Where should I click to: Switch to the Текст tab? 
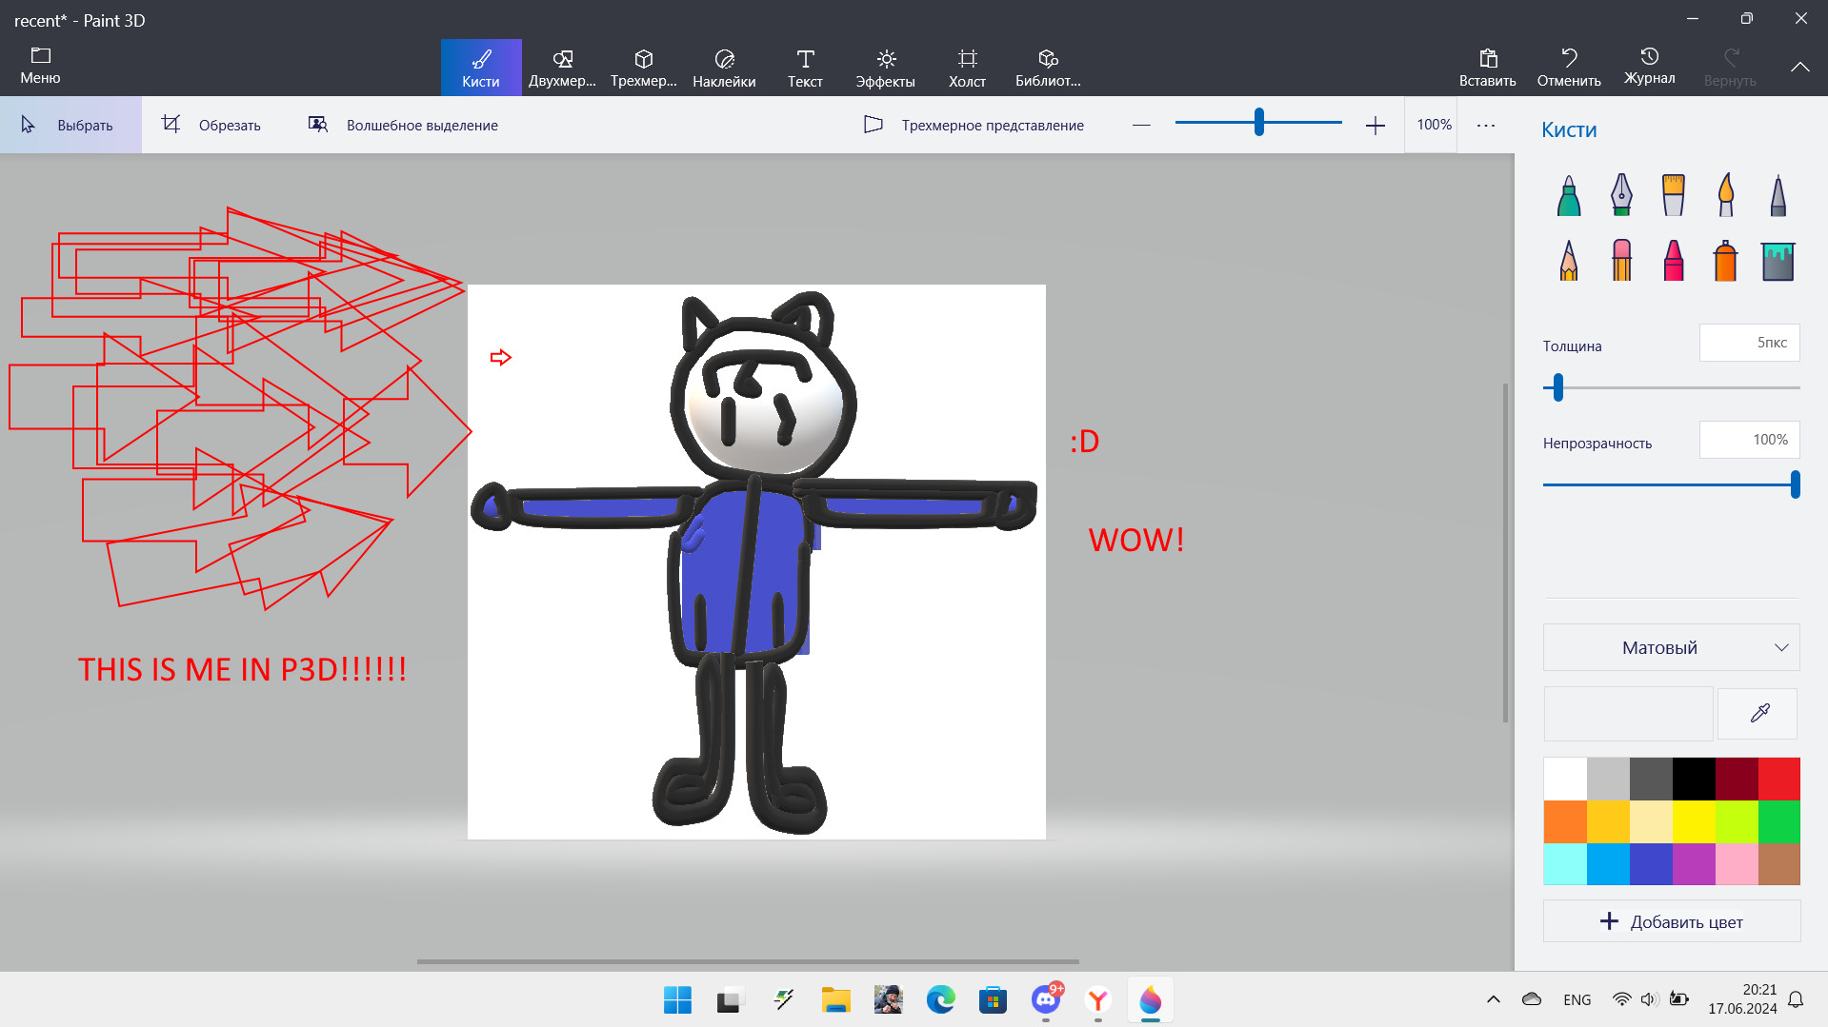[x=804, y=67]
